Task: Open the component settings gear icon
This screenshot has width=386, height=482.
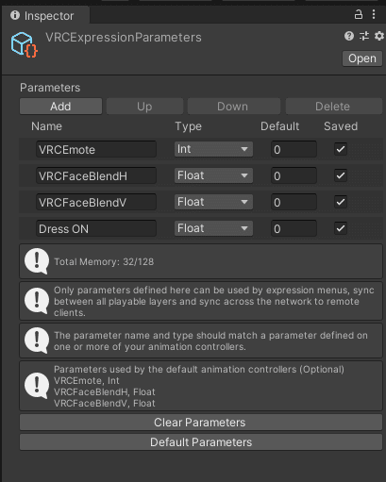Action: tap(379, 36)
